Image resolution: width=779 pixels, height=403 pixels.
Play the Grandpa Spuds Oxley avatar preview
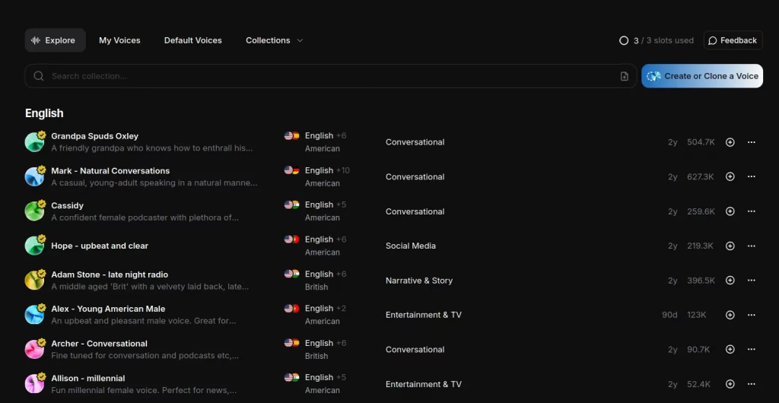click(34, 142)
